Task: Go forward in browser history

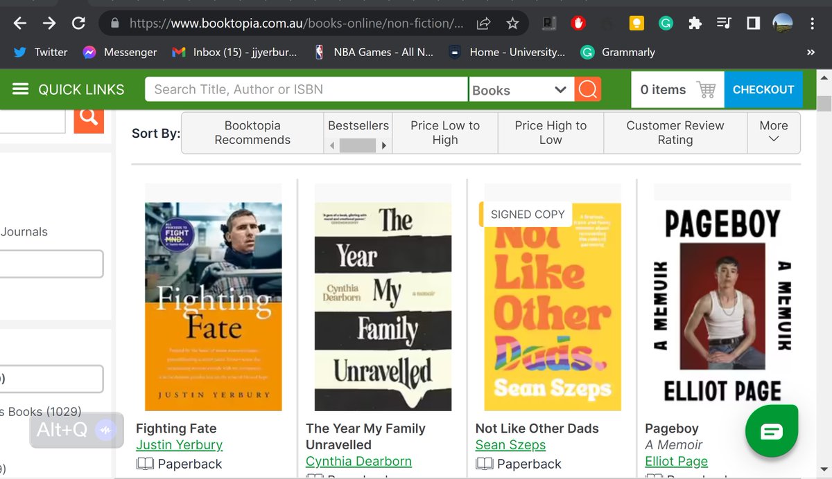Action: [x=49, y=24]
